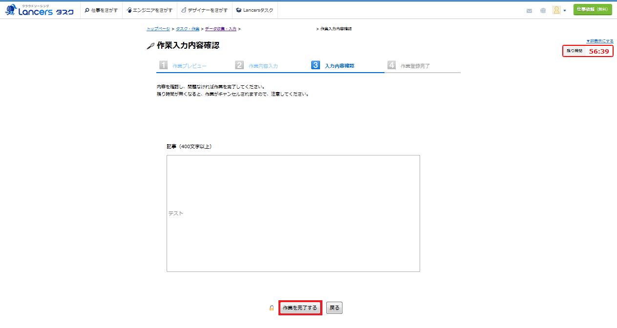The image size is (617, 328).
Task: Click the user avatar icon
Action: (x=556, y=10)
